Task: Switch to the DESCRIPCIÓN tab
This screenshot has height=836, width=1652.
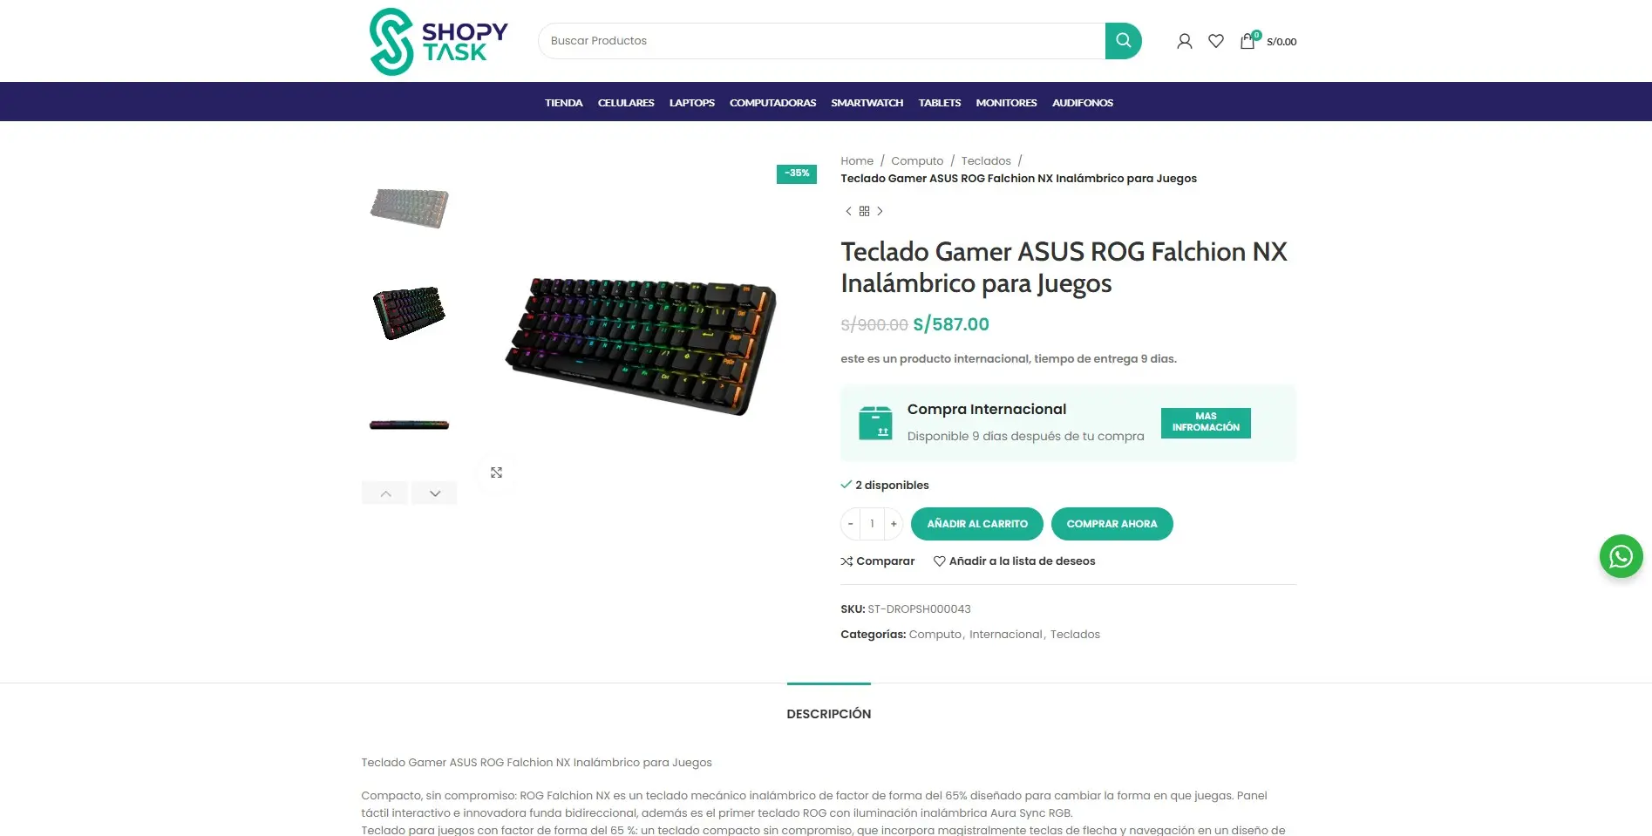Action: click(x=829, y=714)
